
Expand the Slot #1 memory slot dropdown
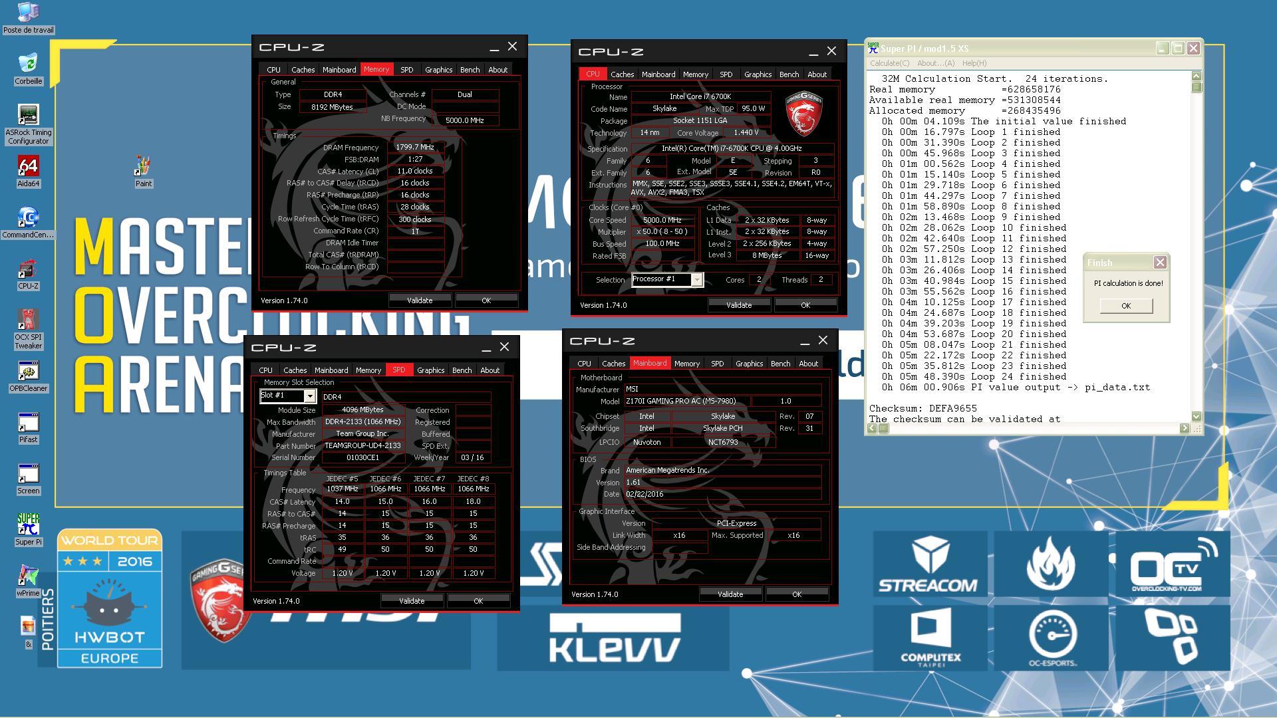point(309,396)
